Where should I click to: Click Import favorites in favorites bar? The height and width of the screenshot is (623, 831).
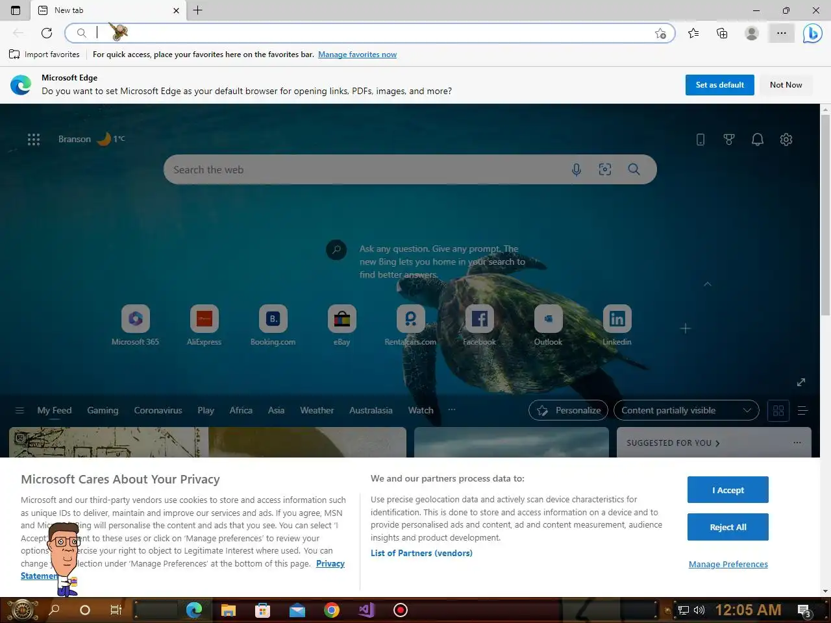tap(45, 55)
